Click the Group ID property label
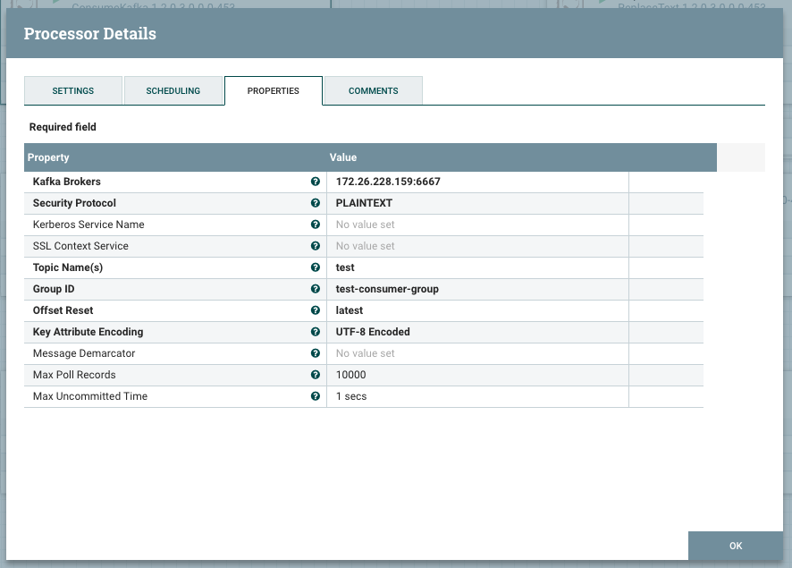Image resolution: width=792 pixels, height=568 pixels. (x=54, y=289)
